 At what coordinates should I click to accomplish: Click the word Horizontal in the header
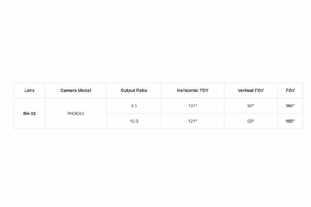tap(188, 90)
